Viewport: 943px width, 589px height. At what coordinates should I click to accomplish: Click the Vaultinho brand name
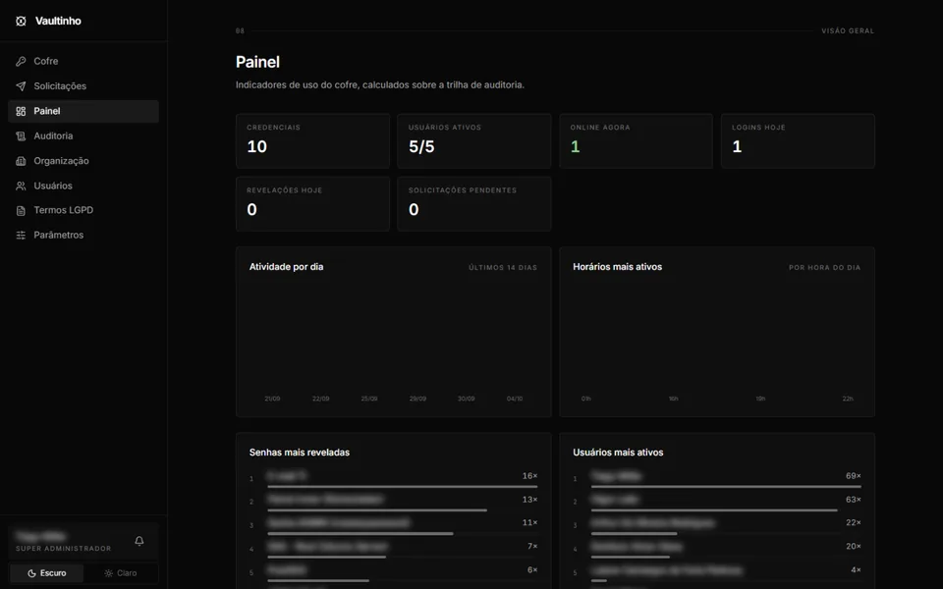[x=58, y=21]
